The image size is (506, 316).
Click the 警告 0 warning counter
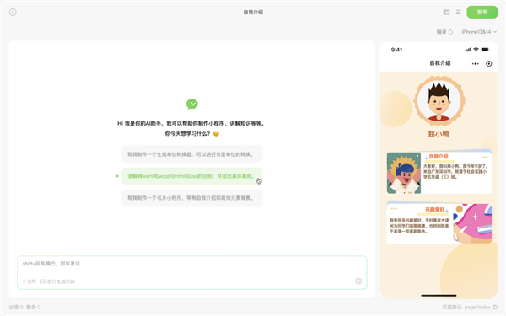tap(34, 307)
